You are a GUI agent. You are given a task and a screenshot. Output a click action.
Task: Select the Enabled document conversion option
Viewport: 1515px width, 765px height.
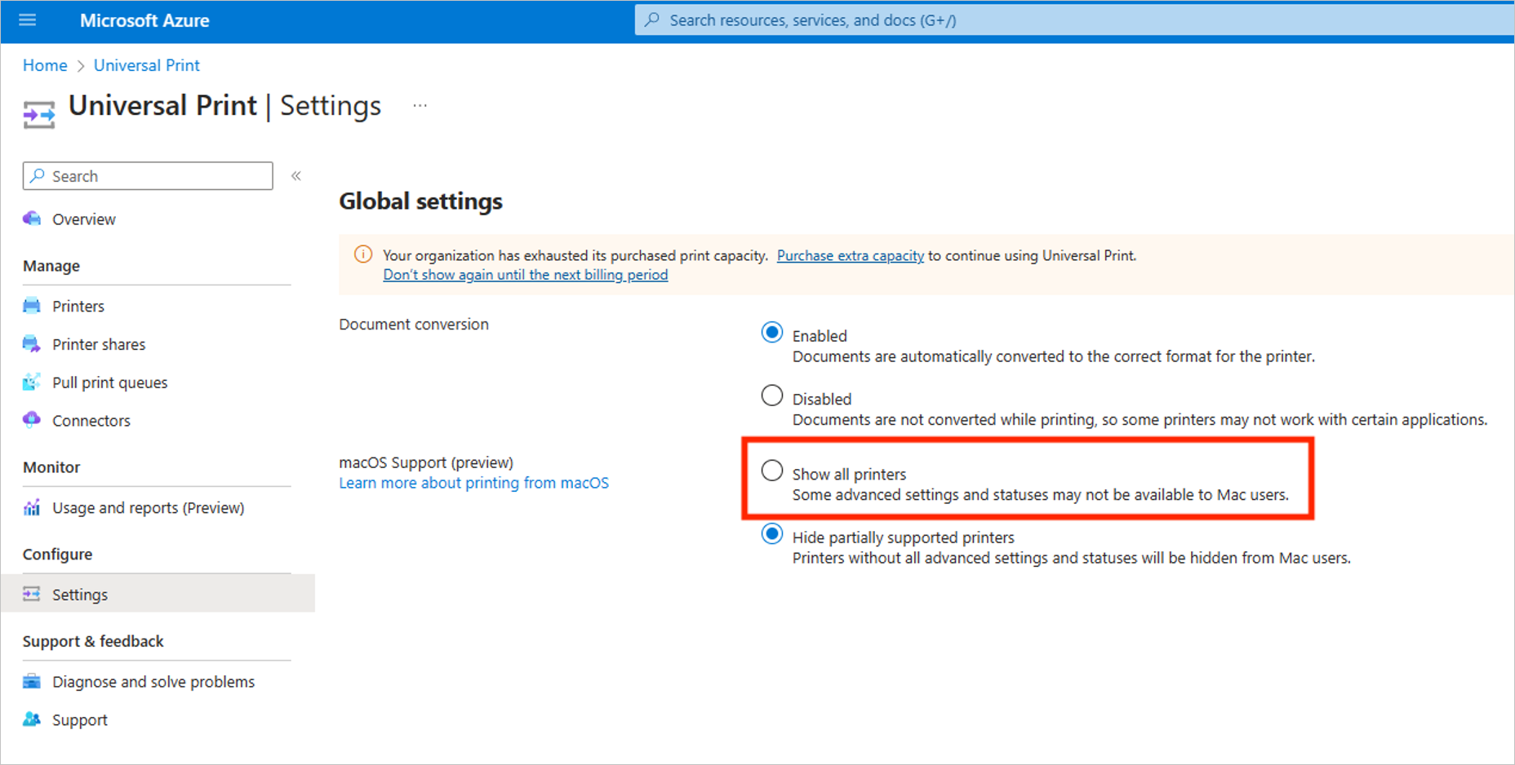(771, 333)
